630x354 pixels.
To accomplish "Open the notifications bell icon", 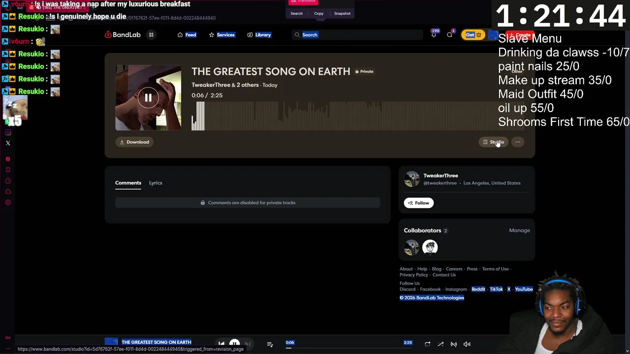I will (x=434, y=35).
